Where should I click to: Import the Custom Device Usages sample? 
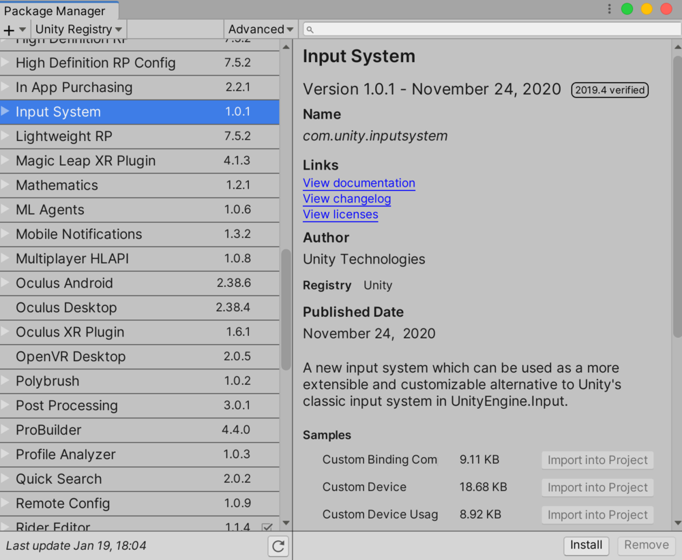[x=597, y=515]
